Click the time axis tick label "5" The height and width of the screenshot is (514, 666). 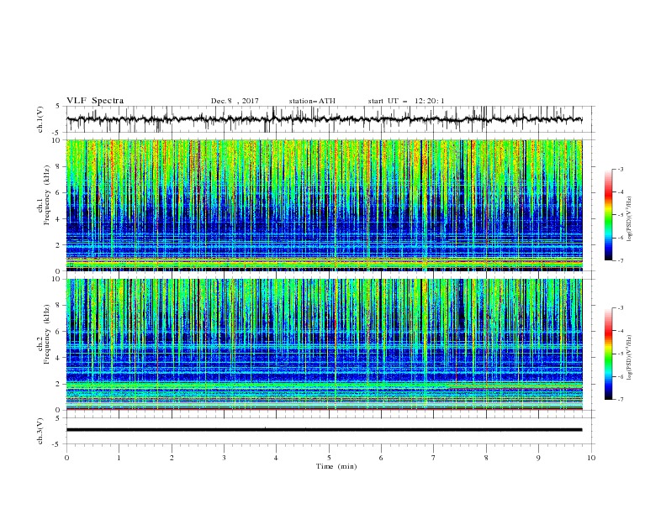click(x=329, y=458)
